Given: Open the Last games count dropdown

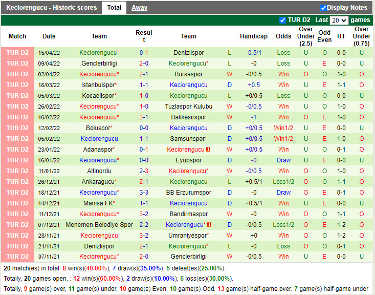Looking at the screenshot, I should tap(339, 20).
